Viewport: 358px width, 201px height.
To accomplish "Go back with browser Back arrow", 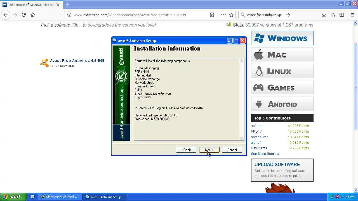I will (x=6, y=15).
